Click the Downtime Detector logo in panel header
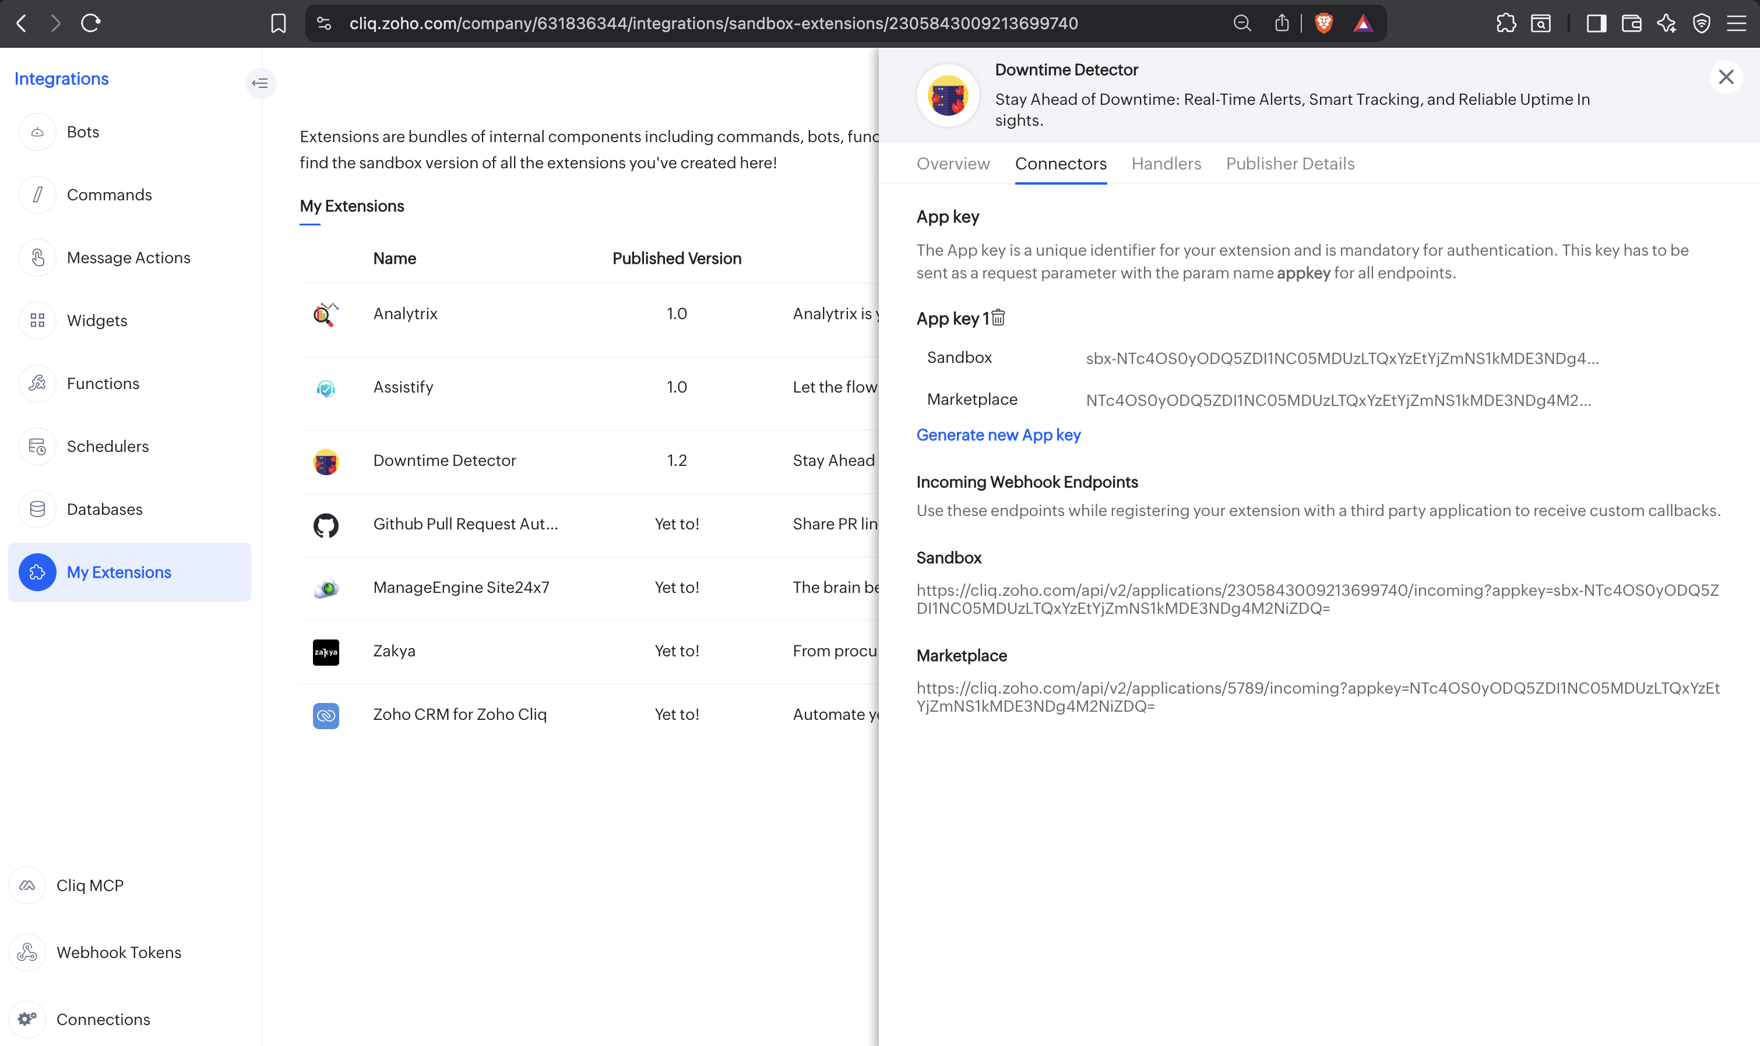Image resolution: width=1760 pixels, height=1046 pixels. click(948, 95)
